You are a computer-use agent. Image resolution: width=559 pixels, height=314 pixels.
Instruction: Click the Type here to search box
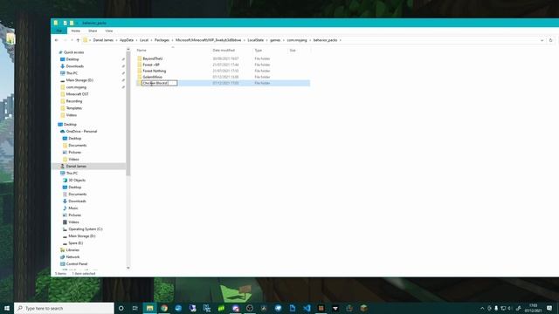tap(64, 308)
